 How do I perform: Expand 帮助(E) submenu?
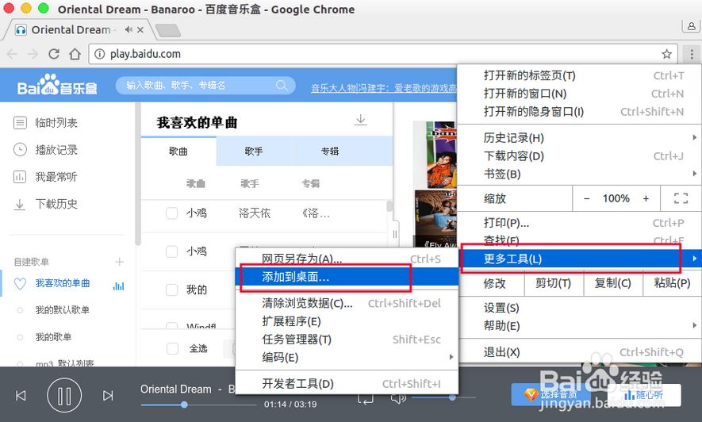pos(578,326)
